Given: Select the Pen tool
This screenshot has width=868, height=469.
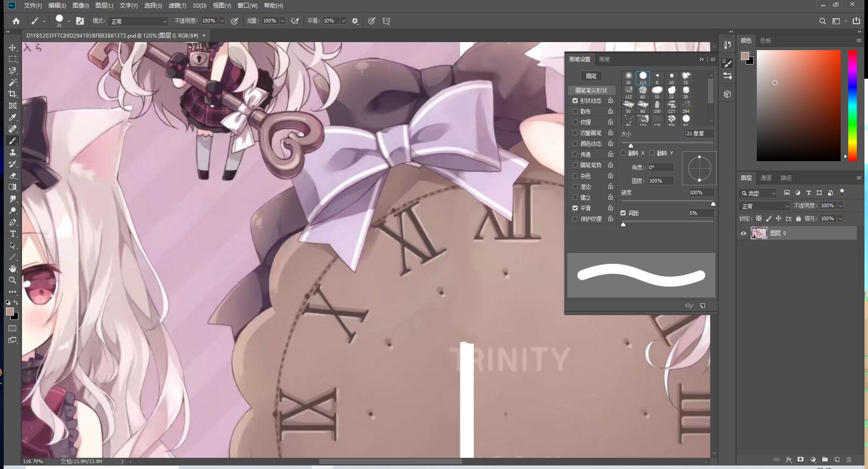Looking at the screenshot, I should pyautogui.click(x=13, y=222).
